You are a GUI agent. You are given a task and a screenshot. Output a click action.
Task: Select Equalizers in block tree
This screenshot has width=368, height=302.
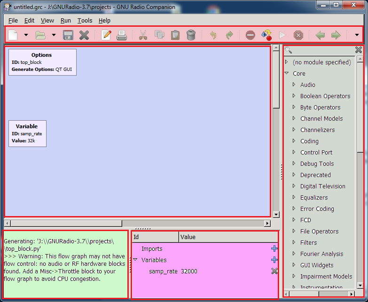(x=314, y=197)
